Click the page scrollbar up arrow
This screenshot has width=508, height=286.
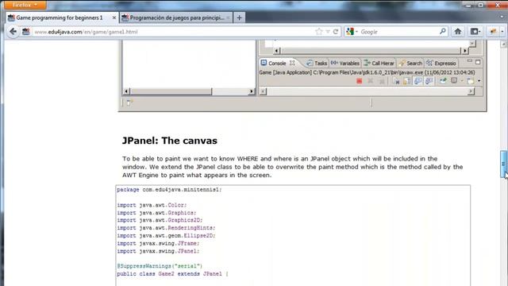[503, 44]
